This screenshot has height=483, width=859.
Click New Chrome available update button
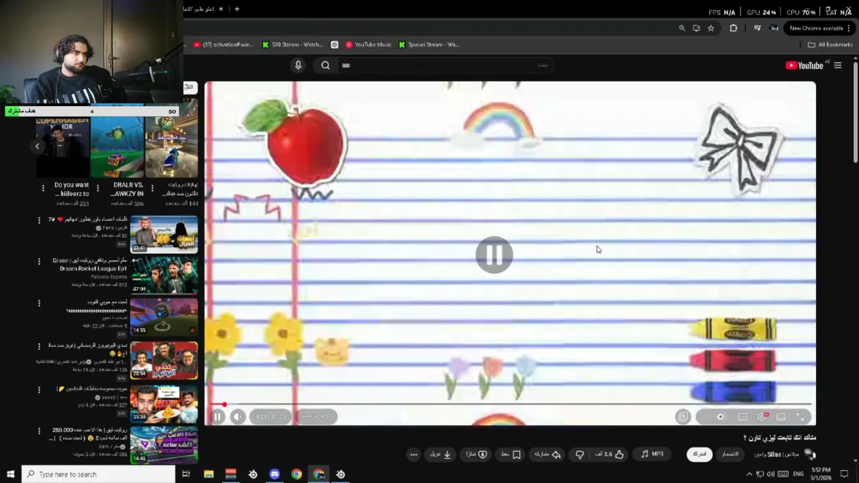pos(820,28)
